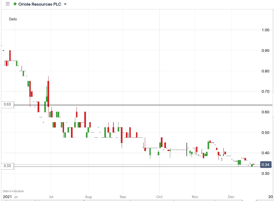Open the hamburger navigation menu
Image resolution: width=274 pixels, height=201 pixels.
7,4
